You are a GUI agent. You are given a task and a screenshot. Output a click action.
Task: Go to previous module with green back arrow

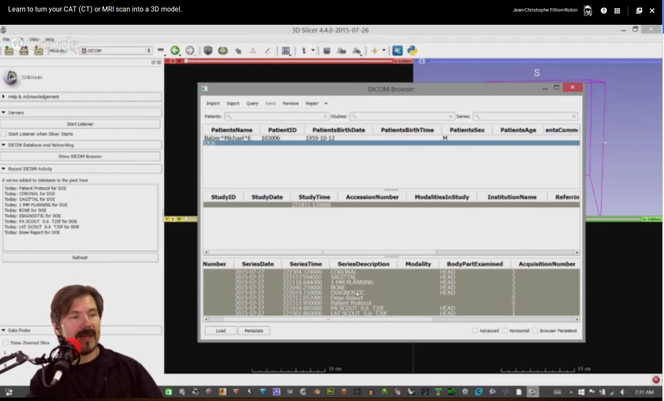[x=175, y=50]
